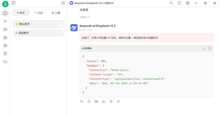Copy the message with copy icon
The image size is (220, 115).
pyautogui.click(x=82, y=102)
